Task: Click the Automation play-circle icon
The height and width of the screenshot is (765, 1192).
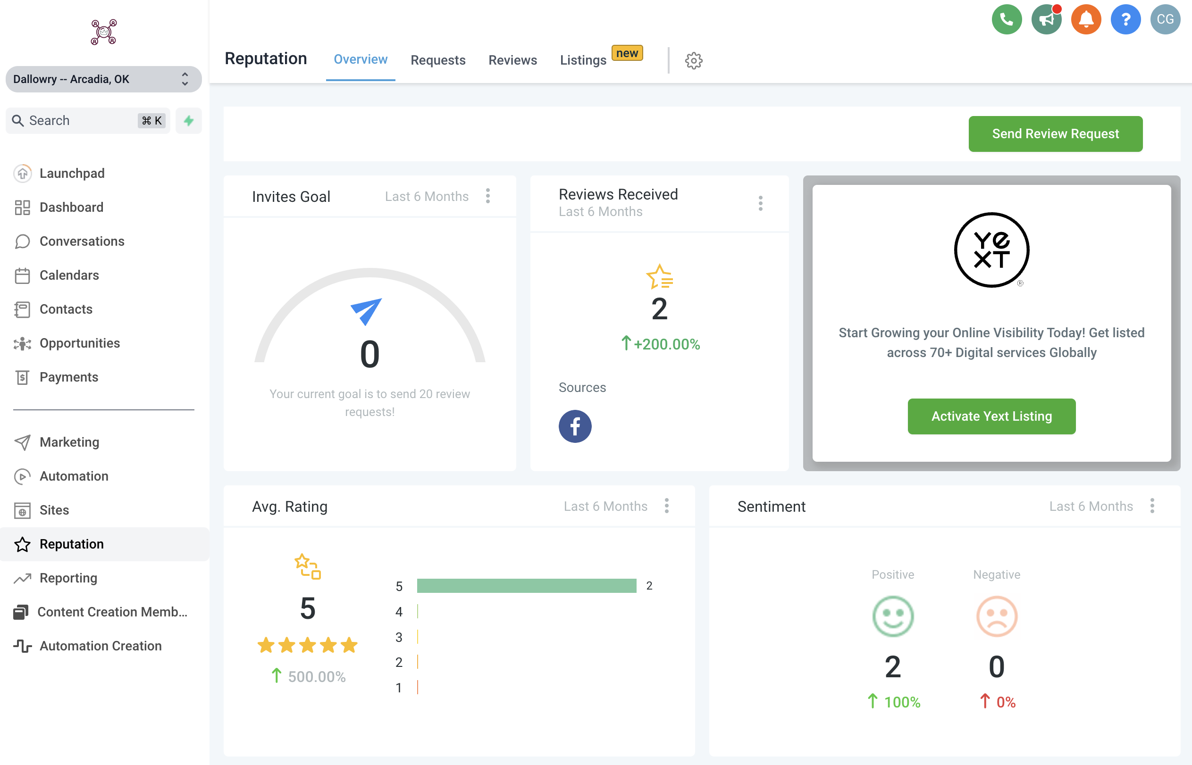Action: [22, 476]
